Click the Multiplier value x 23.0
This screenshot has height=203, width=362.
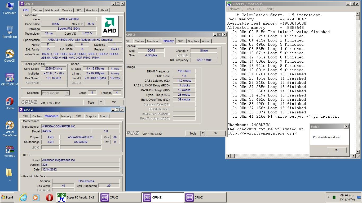pos(54,73)
